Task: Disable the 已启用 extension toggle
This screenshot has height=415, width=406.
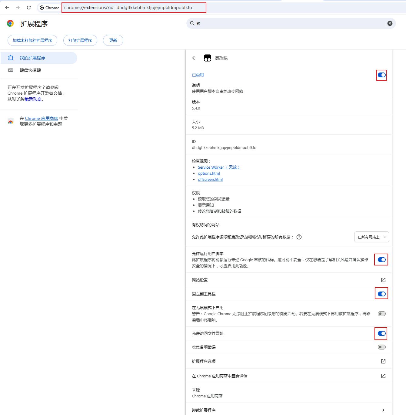Action: 381,75
